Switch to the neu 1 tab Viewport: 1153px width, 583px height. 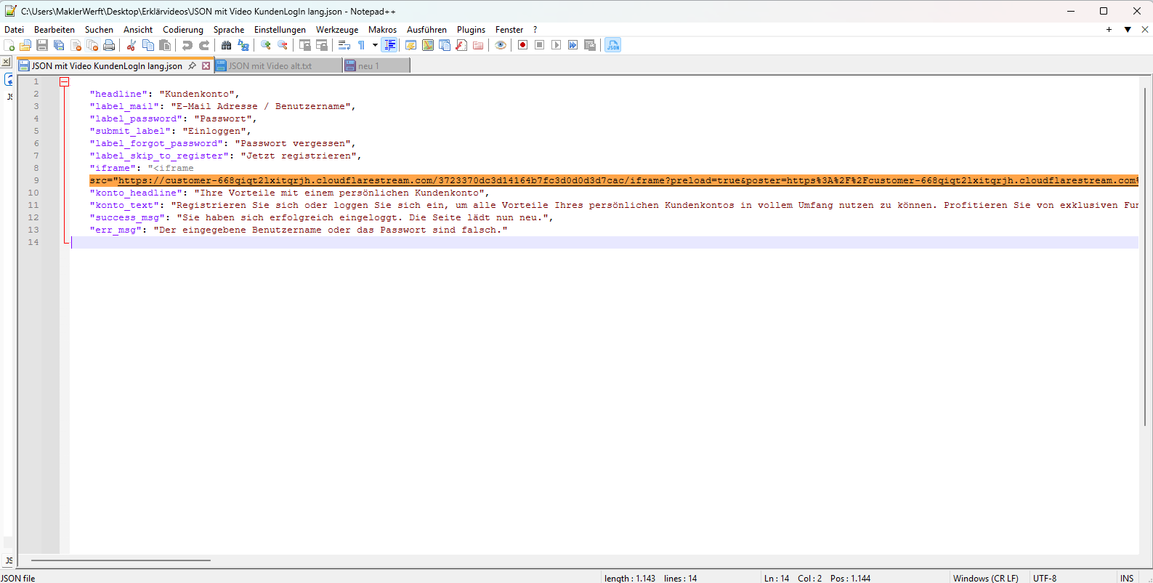coord(376,65)
